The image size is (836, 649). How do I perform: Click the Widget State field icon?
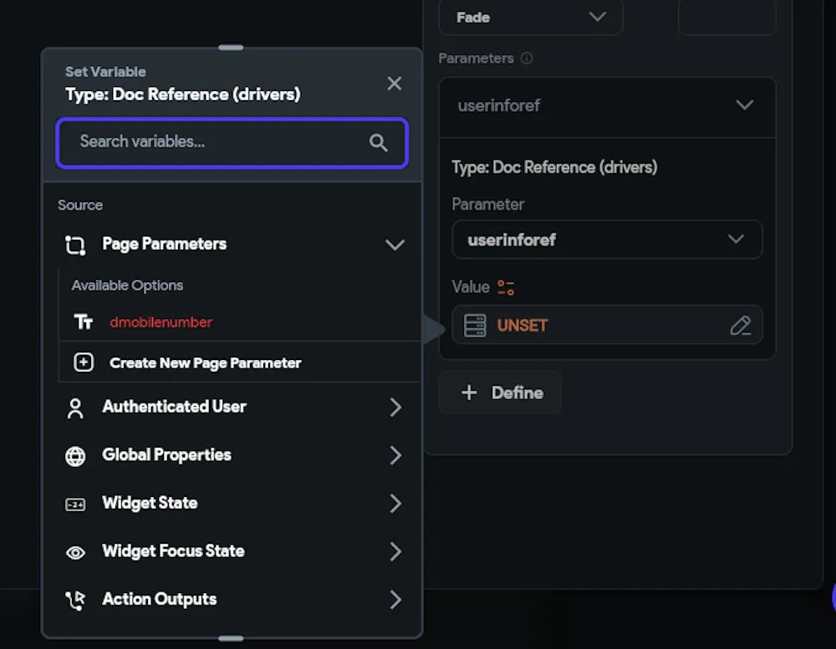(x=75, y=504)
